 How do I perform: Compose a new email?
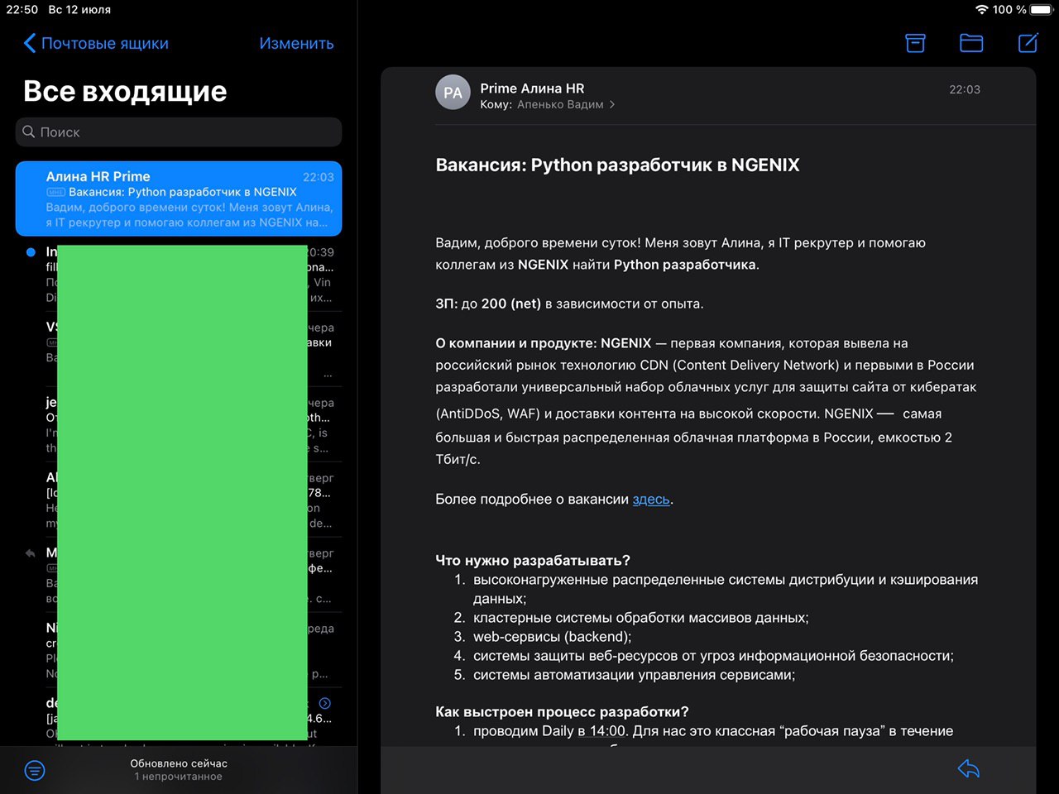tap(1028, 42)
